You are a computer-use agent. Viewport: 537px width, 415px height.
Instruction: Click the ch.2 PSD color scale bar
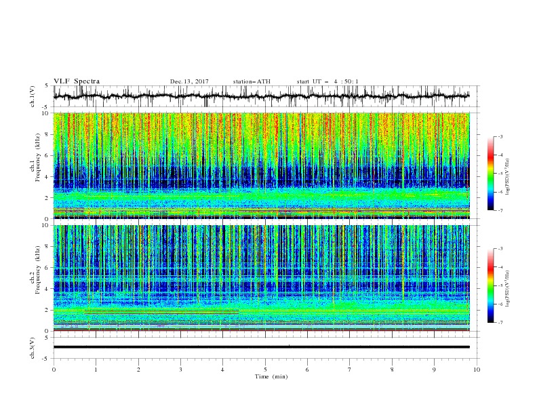click(490, 285)
